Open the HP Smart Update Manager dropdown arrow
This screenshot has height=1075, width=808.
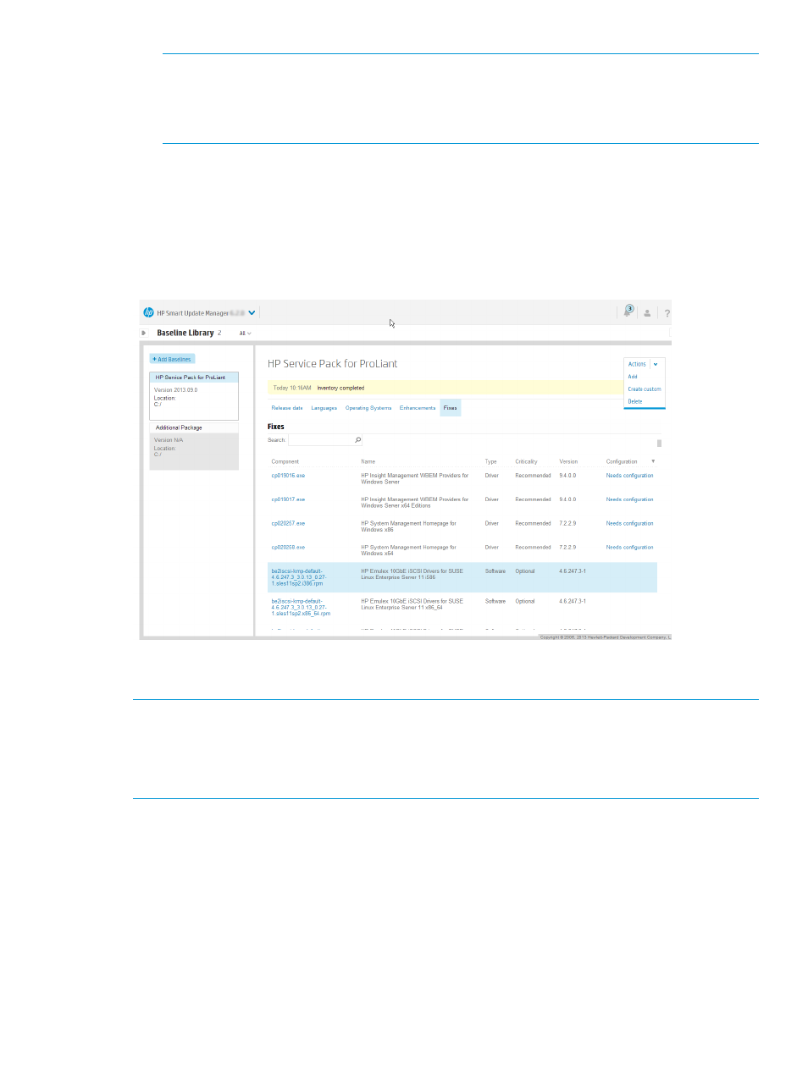click(252, 313)
